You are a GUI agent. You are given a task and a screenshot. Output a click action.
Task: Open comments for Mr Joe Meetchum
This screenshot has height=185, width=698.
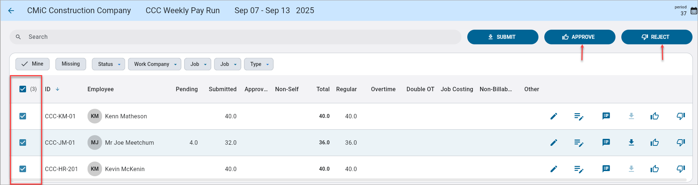[x=606, y=143]
